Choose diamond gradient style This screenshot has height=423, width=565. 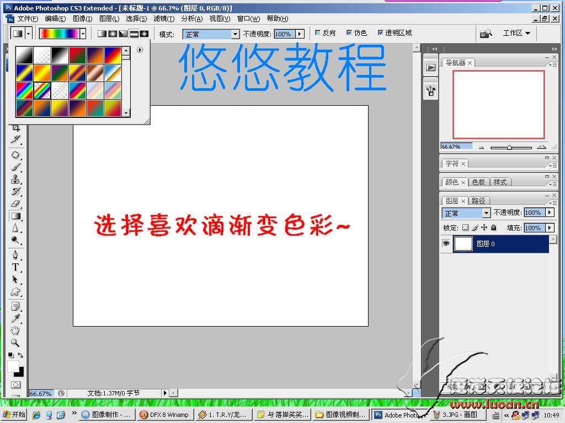144,34
